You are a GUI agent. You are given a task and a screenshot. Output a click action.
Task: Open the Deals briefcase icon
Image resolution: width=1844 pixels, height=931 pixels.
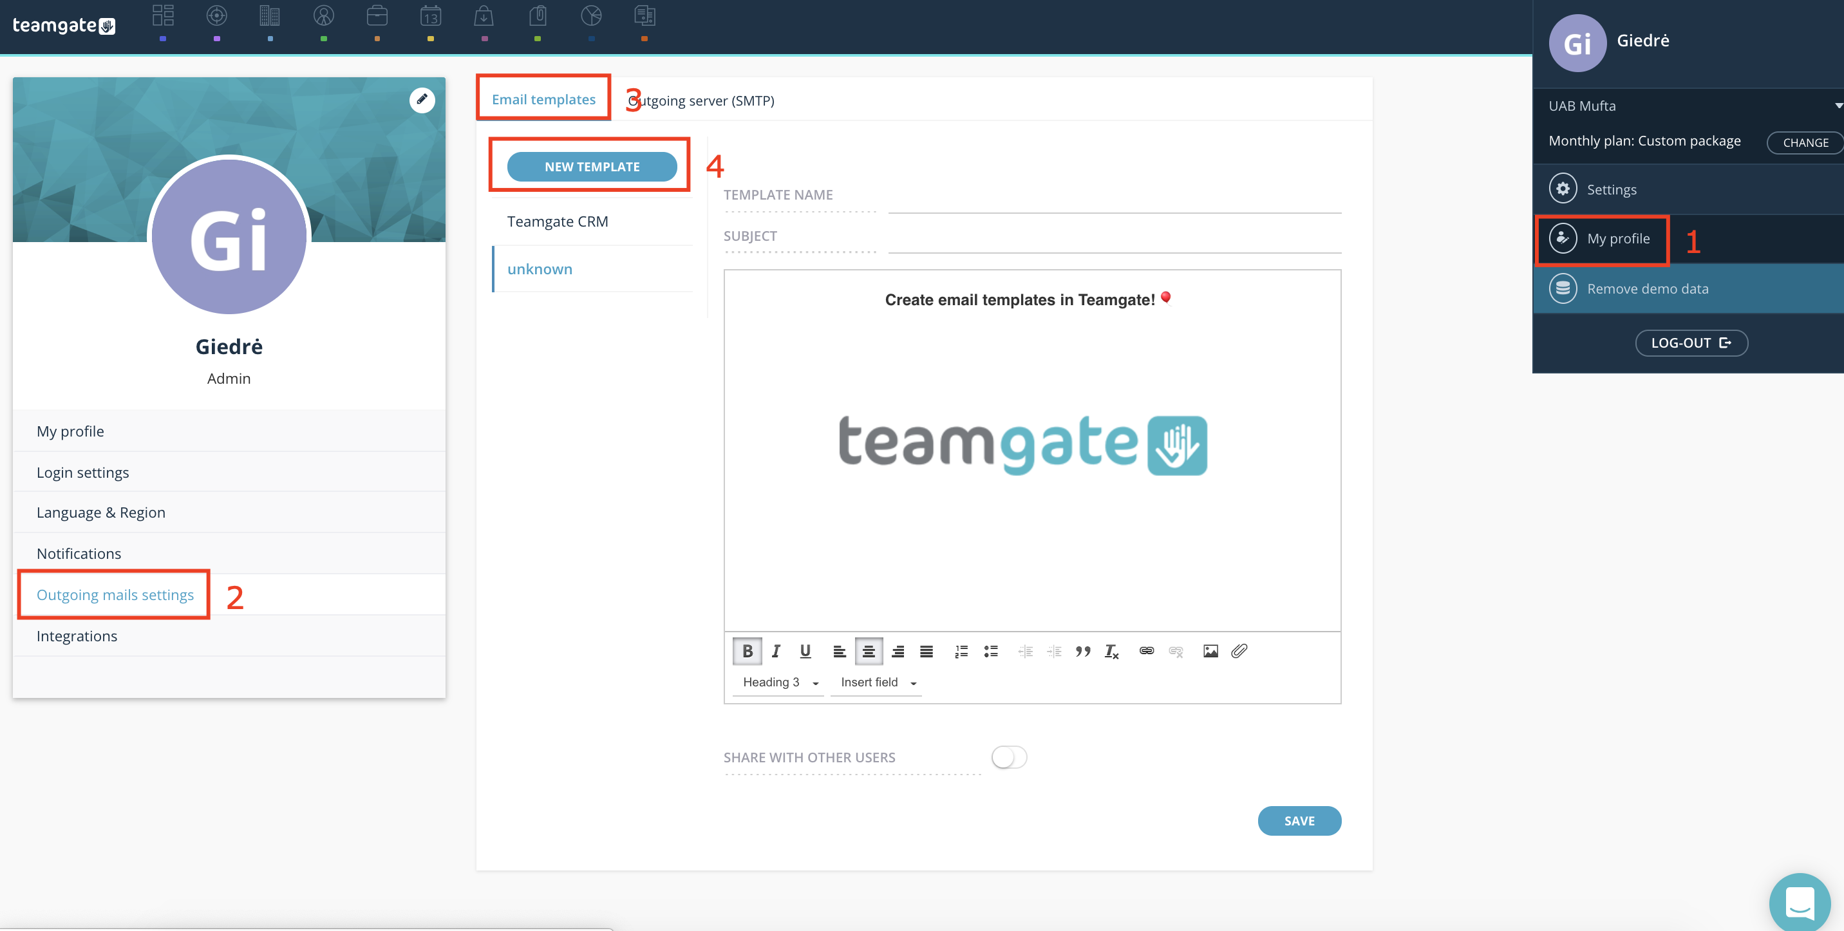[377, 15]
